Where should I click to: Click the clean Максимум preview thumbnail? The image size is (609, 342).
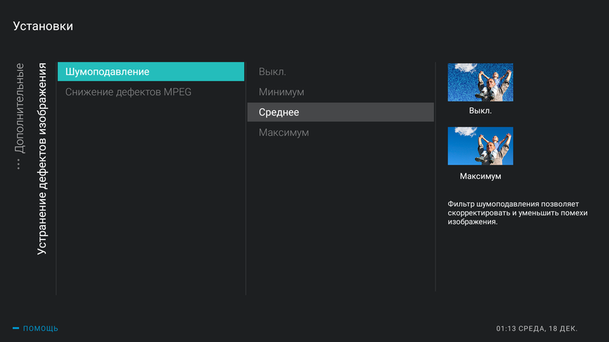coord(480,146)
